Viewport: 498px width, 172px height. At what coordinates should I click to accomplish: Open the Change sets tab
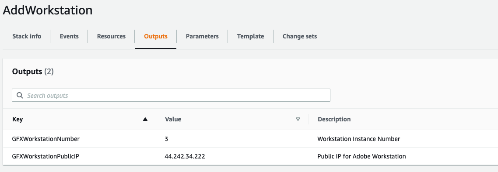(x=299, y=36)
